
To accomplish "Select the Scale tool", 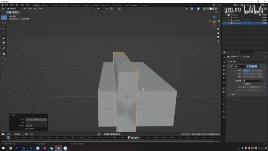I will (4, 38).
